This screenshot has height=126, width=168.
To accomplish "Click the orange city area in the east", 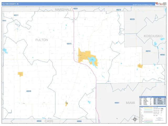I will point(140,66).
